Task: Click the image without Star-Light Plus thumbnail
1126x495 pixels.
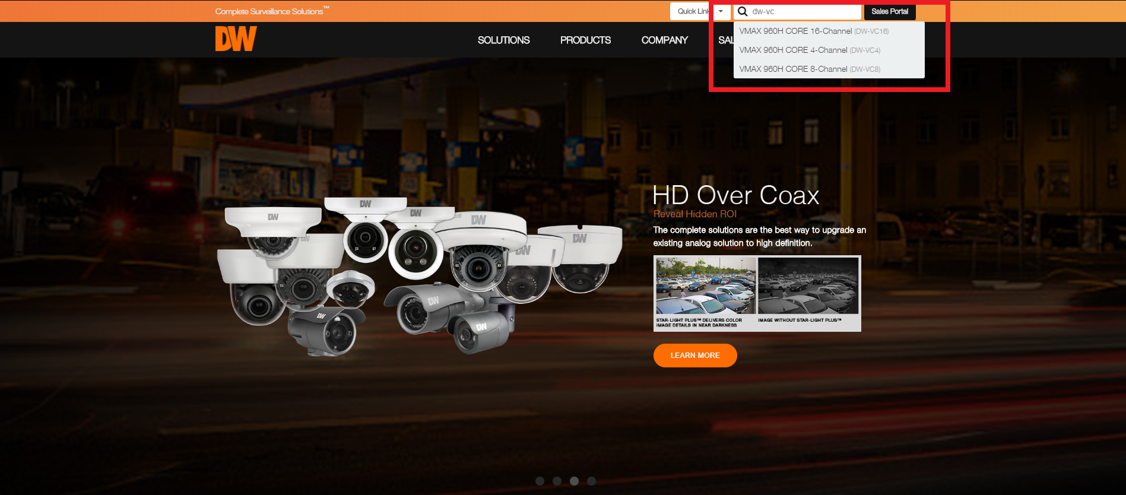Action: point(808,286)
